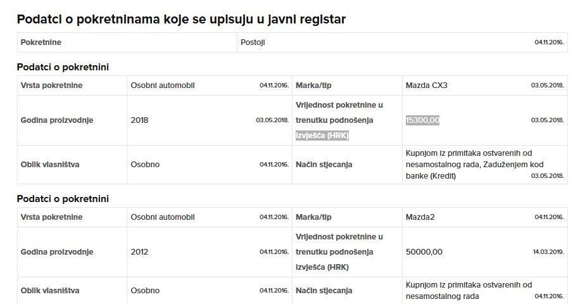This screenshot has height=304, width=585.
Task: Click the value 50000,00
Action: tap(424, 252)
